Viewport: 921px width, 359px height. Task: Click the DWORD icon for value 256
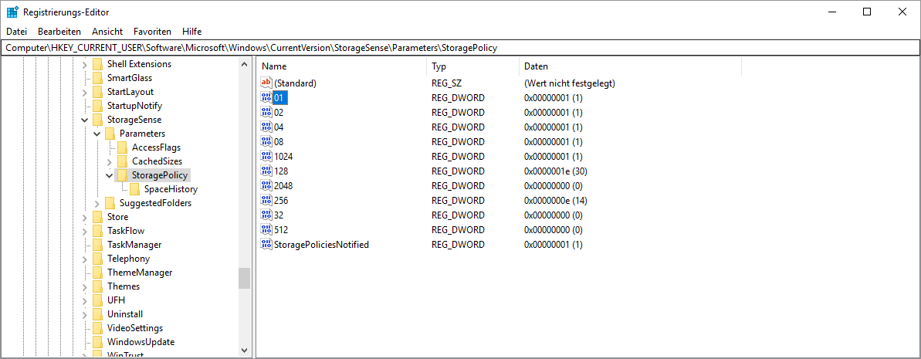(267, 201)
